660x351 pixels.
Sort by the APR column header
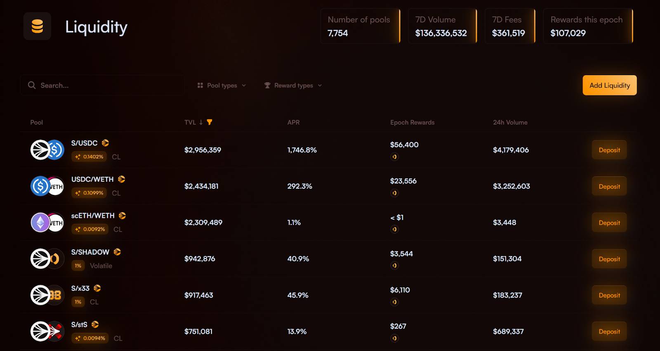click(x=293, y=122)
